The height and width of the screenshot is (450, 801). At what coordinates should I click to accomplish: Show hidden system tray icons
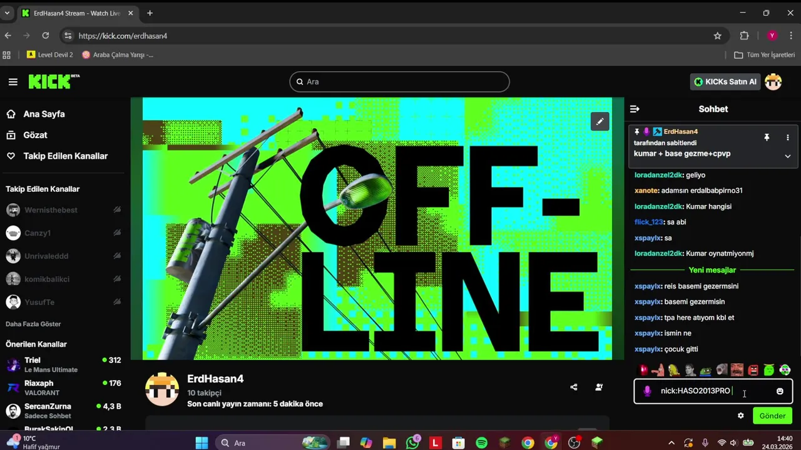click(671, 442)
